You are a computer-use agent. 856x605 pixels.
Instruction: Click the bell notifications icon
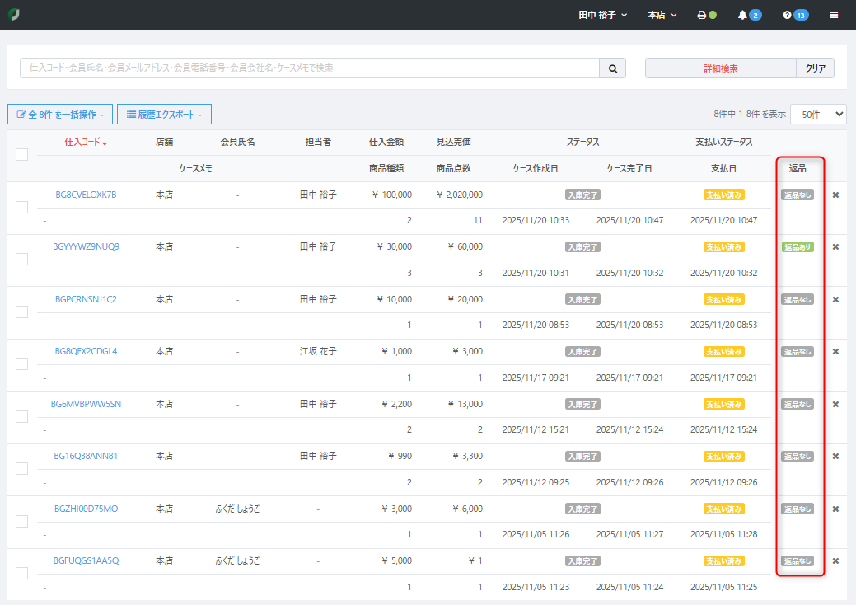(742, 15)
